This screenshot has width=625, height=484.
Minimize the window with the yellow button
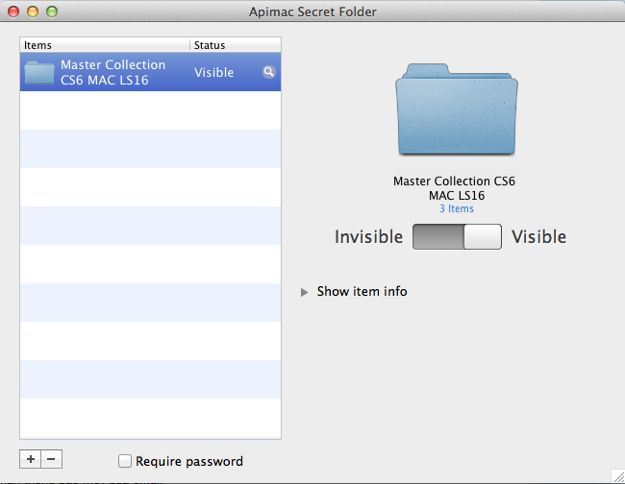(x=33, y=12)
